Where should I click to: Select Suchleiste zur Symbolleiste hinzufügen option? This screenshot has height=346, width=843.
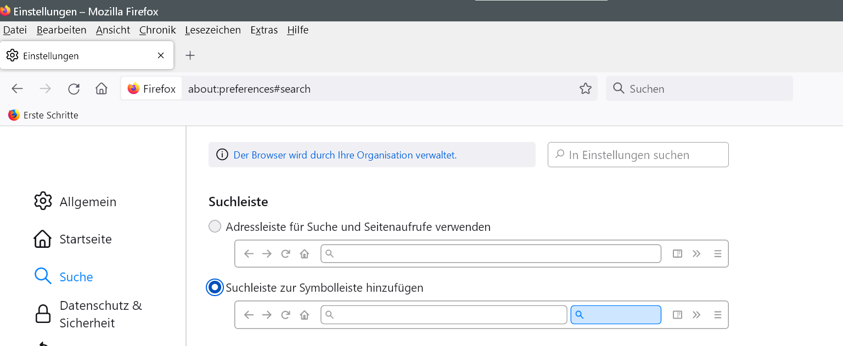click(x=215, y=287)
